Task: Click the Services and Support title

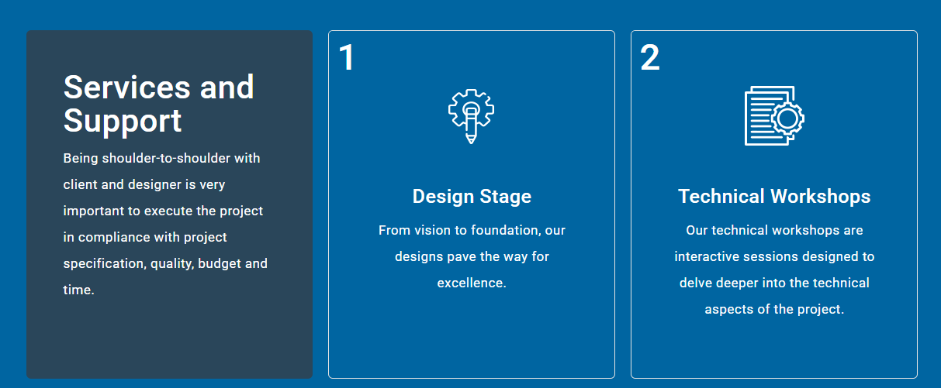Action: pos(158,104)
